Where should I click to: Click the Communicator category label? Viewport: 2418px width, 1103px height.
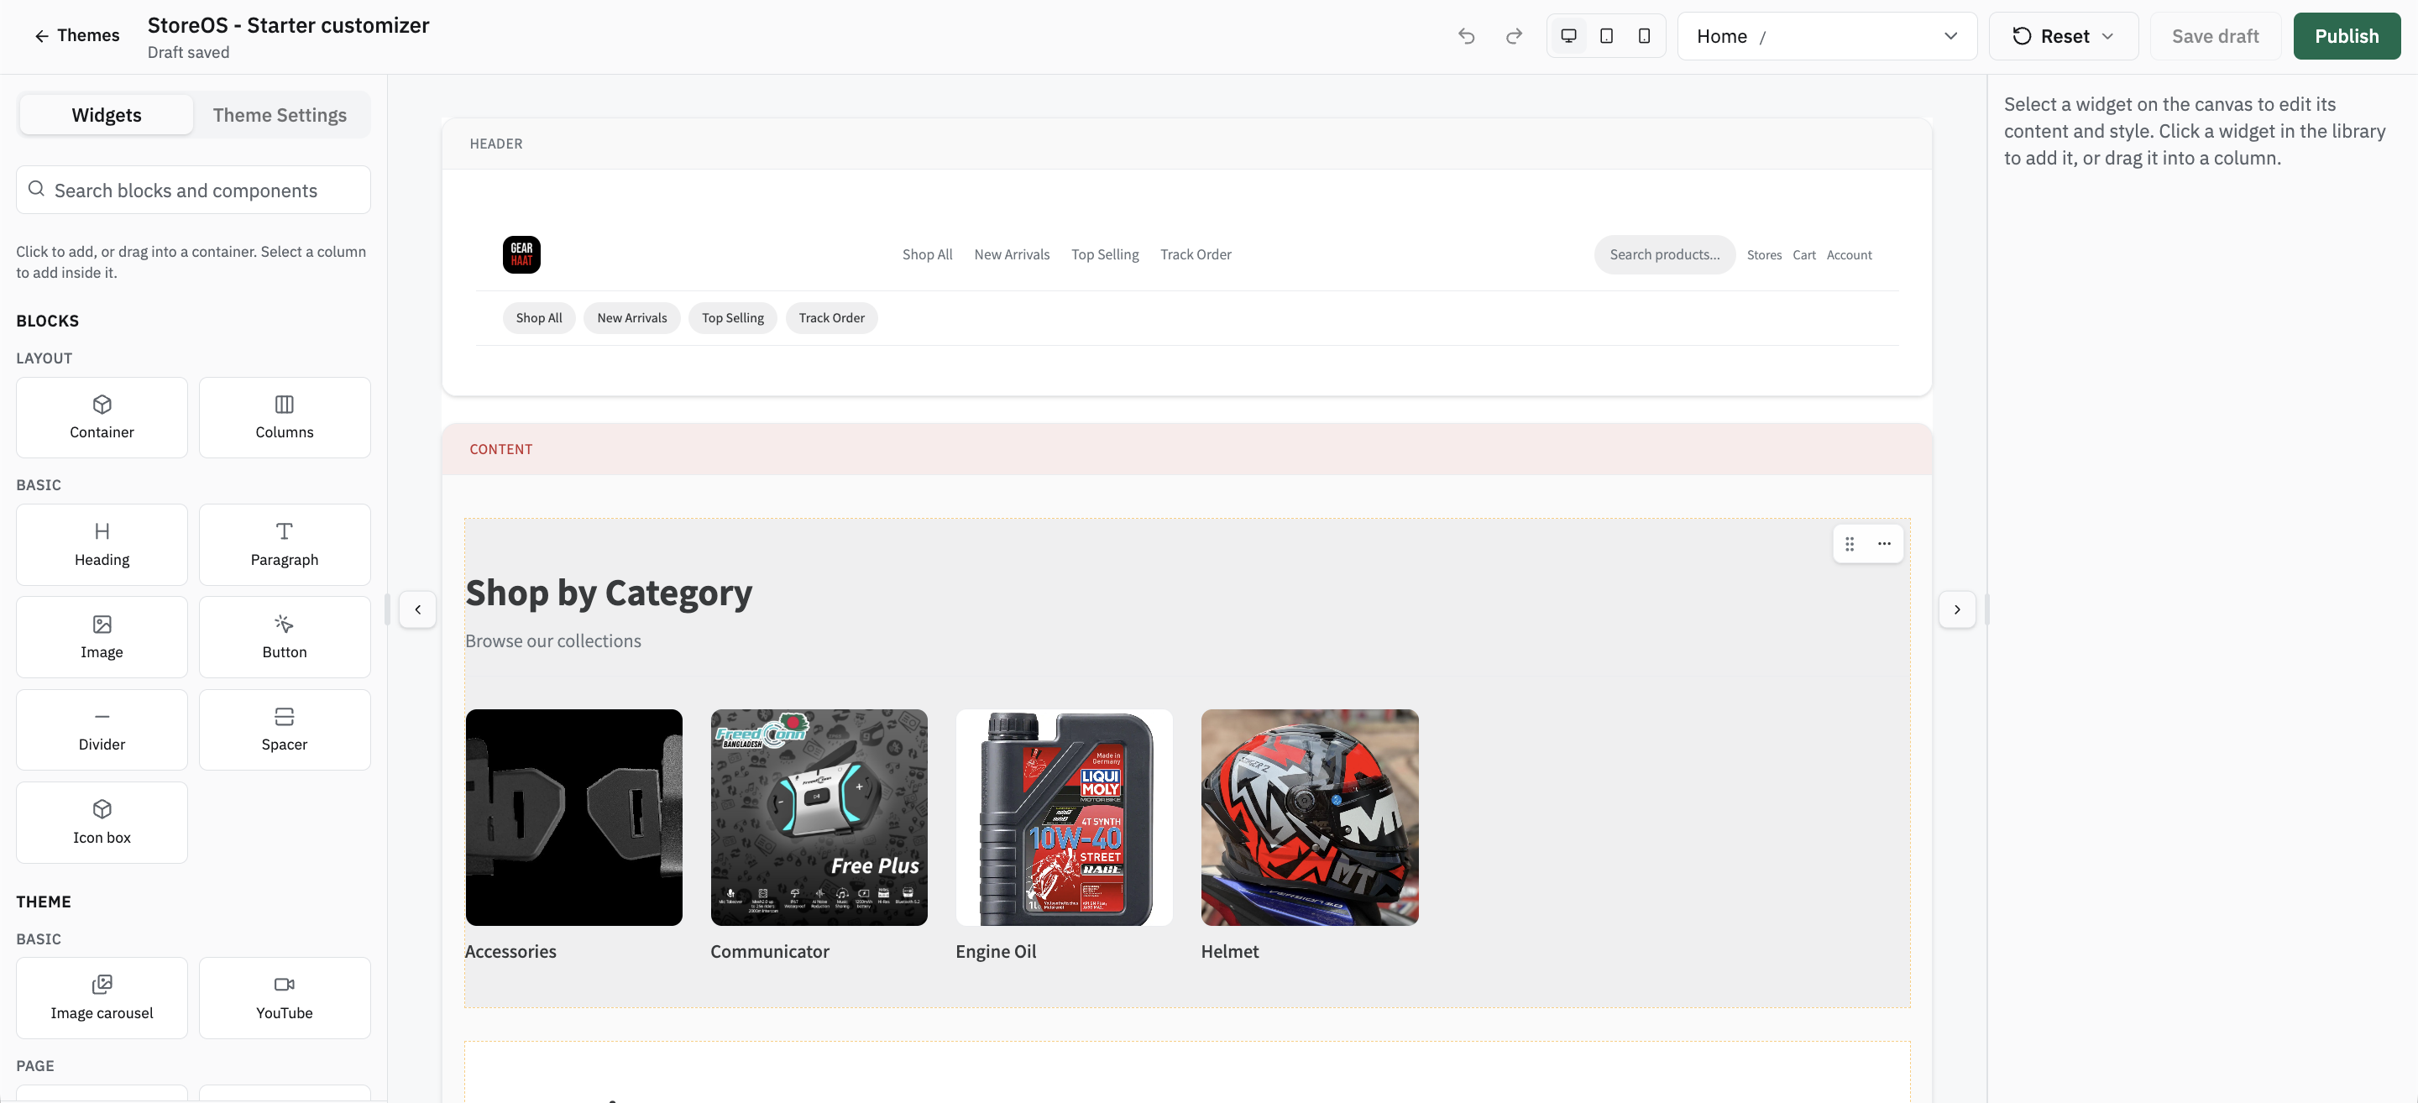pos(770,952)
